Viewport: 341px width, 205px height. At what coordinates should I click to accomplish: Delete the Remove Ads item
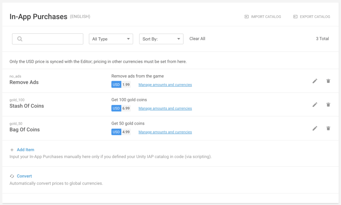coord(328,81)
